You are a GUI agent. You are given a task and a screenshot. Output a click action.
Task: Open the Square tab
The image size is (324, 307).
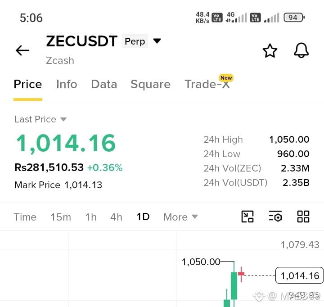point(151,84)
